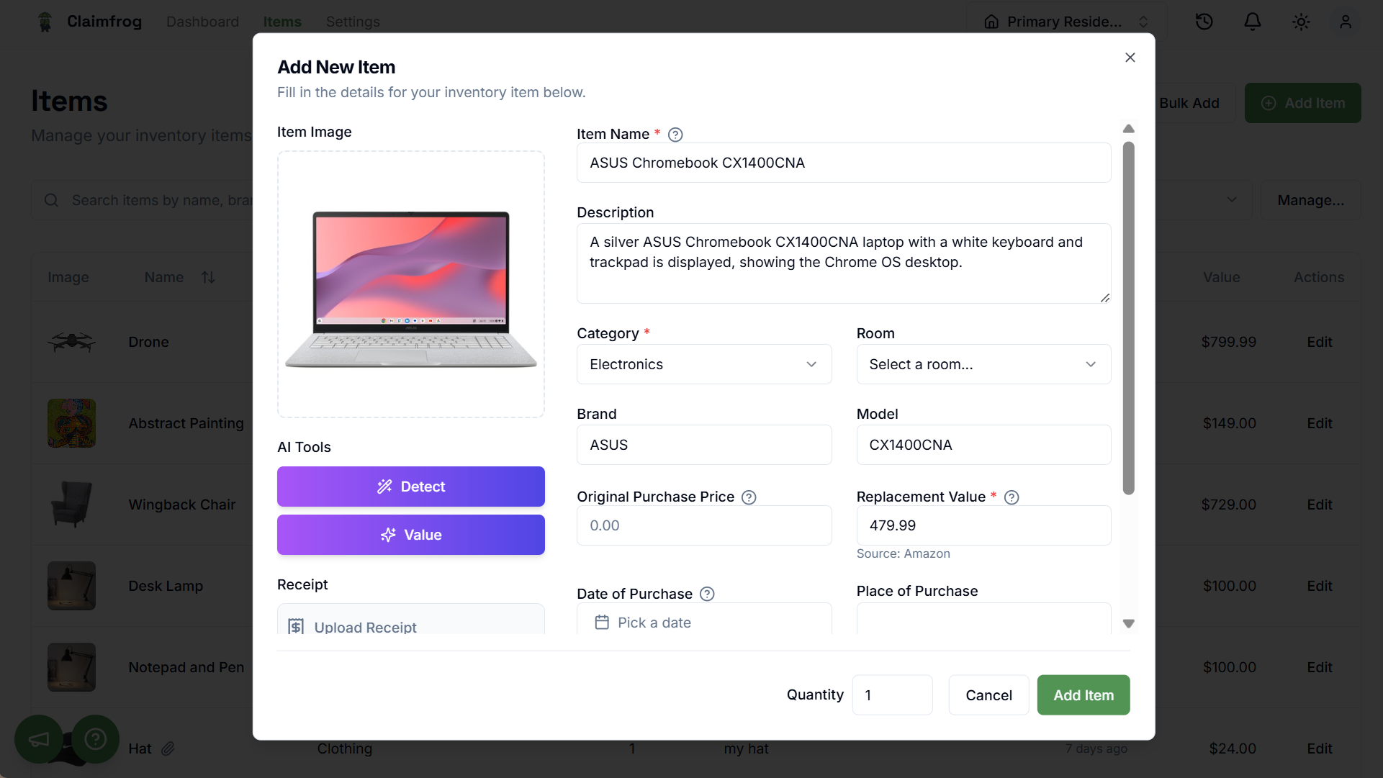The image size is (1383, 778).
Task: Click Add Item to save the Chromebook
Action: pos(1083,695)
